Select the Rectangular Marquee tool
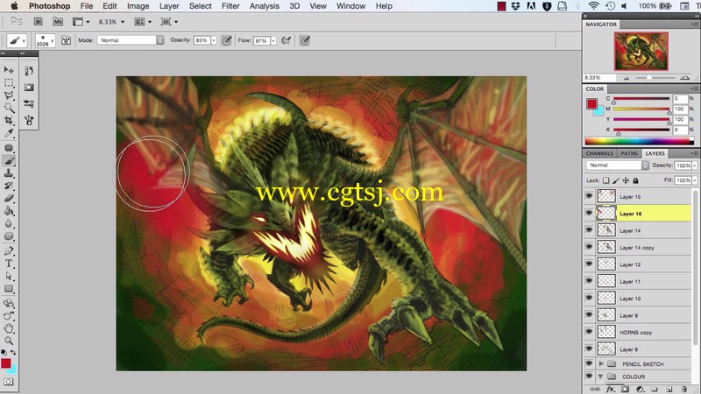The image size is (701, 394). [9, 82]
